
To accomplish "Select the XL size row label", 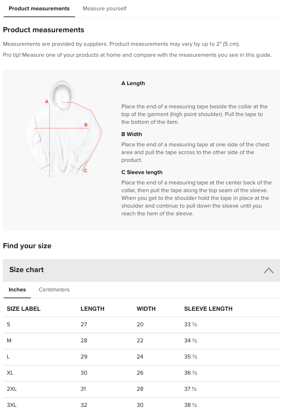I will [x=10, y=373].
